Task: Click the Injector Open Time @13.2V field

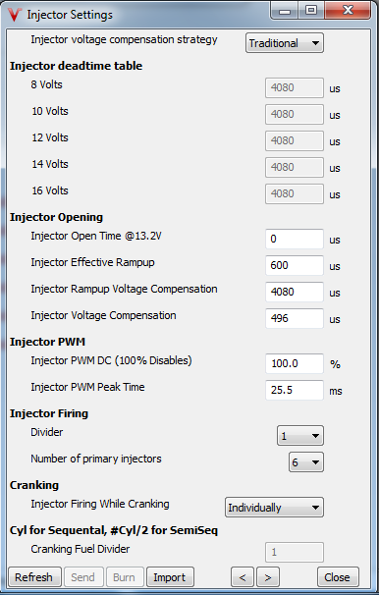Action: coord(295,239)
